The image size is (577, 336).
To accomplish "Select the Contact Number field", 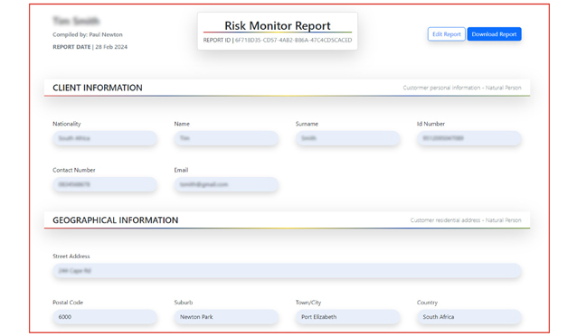I will (105, 184).
